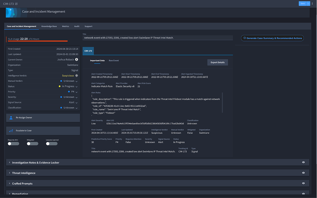The height and width of the screenshot is (198, 317).
Task: Toggle visibility of Crafted Prompts section
Action: click(304, 183)
